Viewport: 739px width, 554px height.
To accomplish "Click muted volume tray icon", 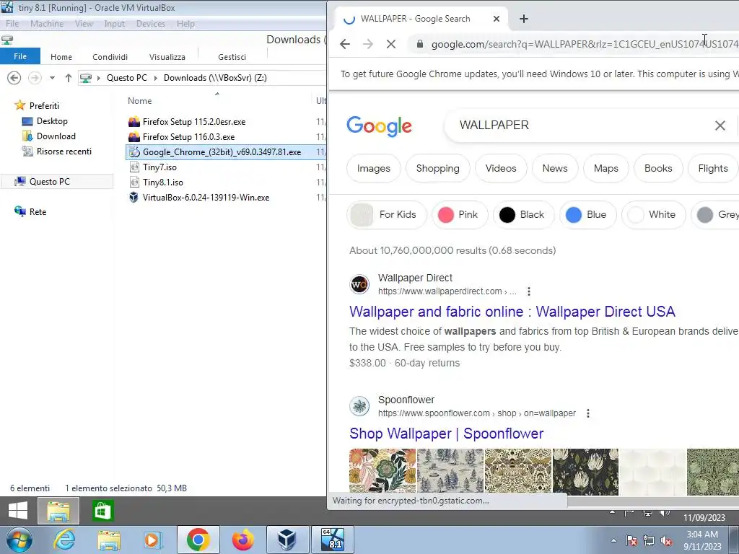I will pos(666,540).
